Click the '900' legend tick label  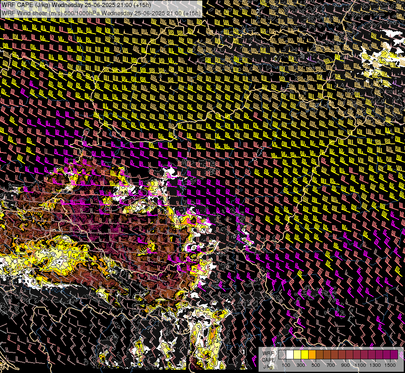pos(345,365)
